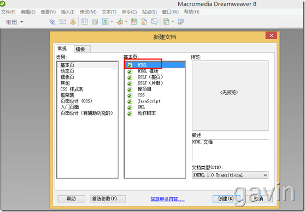305x212 pixels.
Task: Open the 文档类型(DTD) dropdown
Action: point(230,175)
